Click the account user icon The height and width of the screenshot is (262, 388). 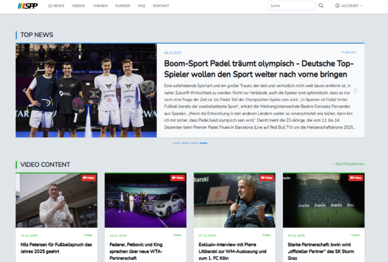[x=337, y=5]
